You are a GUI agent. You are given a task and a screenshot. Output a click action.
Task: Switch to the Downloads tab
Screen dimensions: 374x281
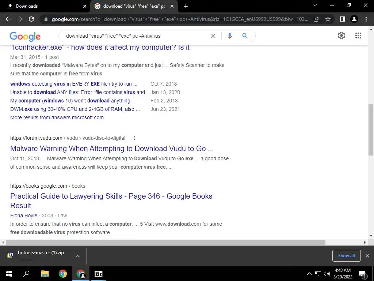pyautogui.click(x=45, y=6)
